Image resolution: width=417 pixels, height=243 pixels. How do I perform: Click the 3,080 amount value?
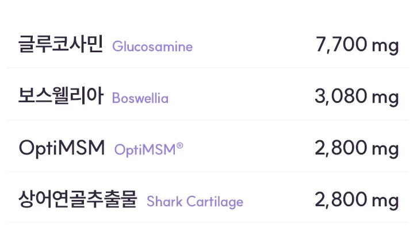341,96
